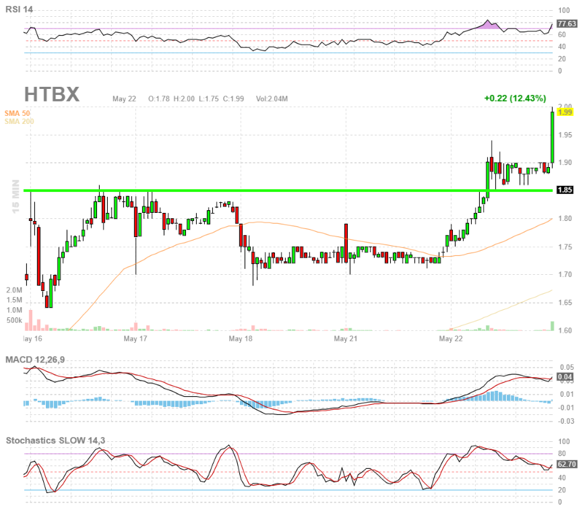The width and height of the screenshot is (583, 512).
Task: Toggle the Stochastics 62.70 value badge
Action: pos(565,463)
